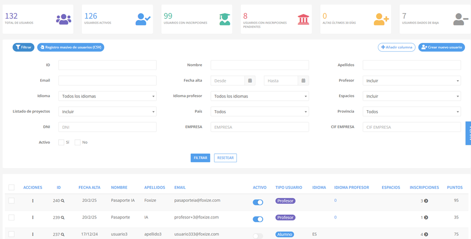Open actions menu for usuario3 row
The image size is (471, 239).
[33, 234]
